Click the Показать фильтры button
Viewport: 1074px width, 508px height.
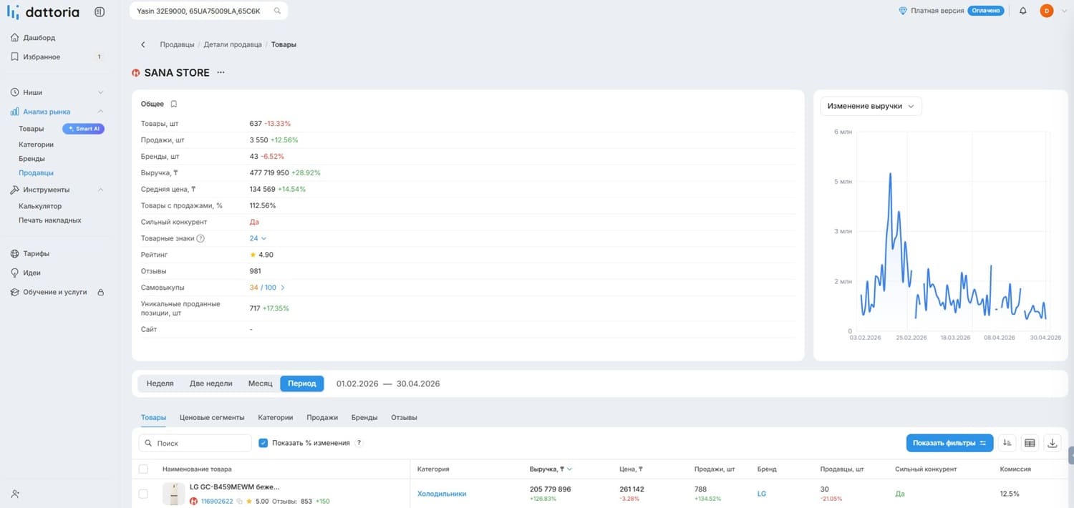coord(949,443)
